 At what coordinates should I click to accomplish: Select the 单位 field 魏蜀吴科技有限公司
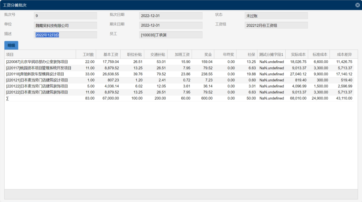65,25
